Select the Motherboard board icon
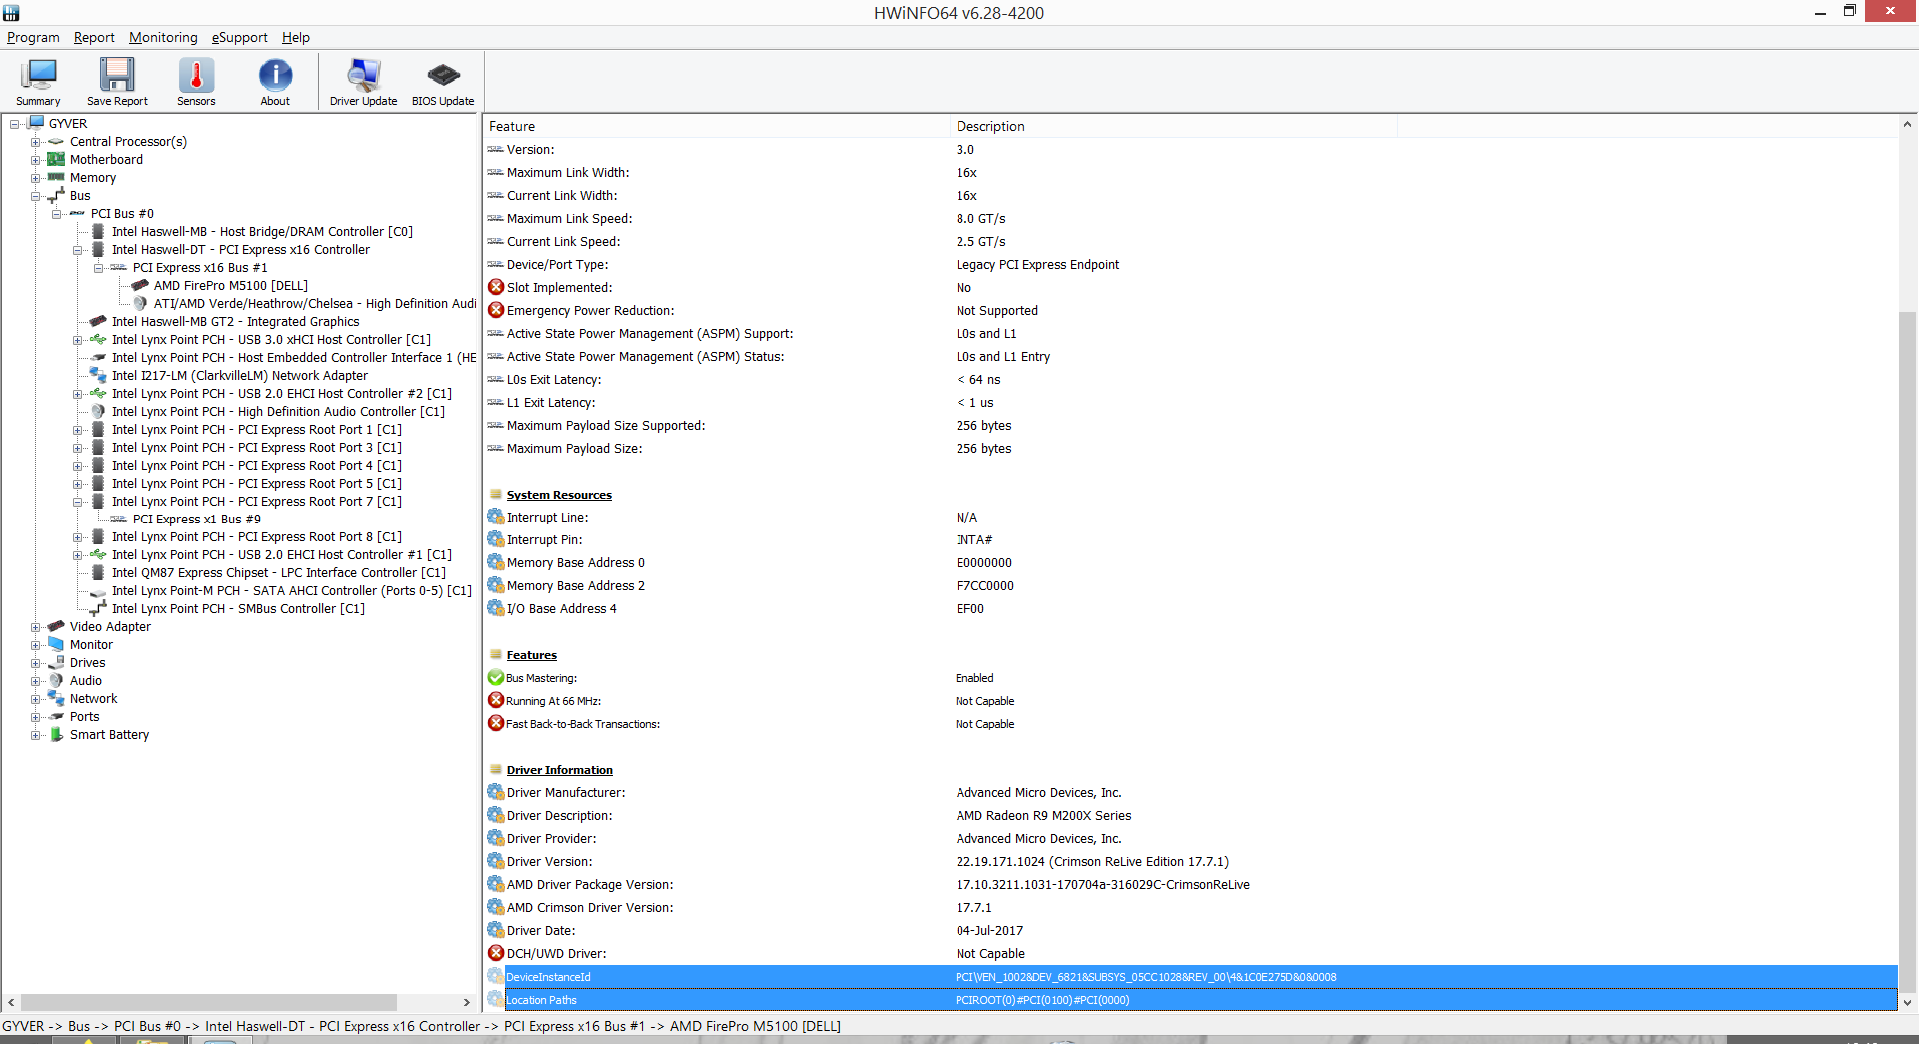This screenshot has height=1044, width=1919. coord(56,159)
